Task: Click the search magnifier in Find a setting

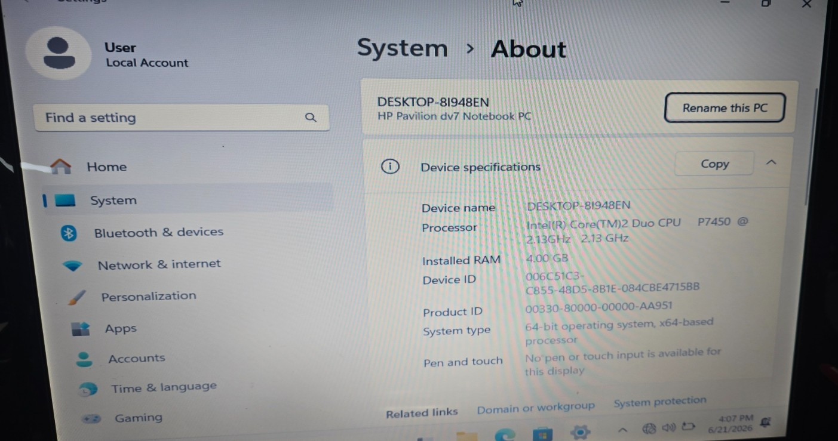Action: pyautogui.click(x=311, y=118)
